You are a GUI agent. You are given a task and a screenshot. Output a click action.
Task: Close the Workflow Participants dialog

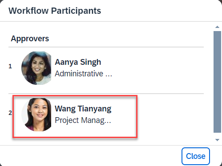tap(196, 156)
